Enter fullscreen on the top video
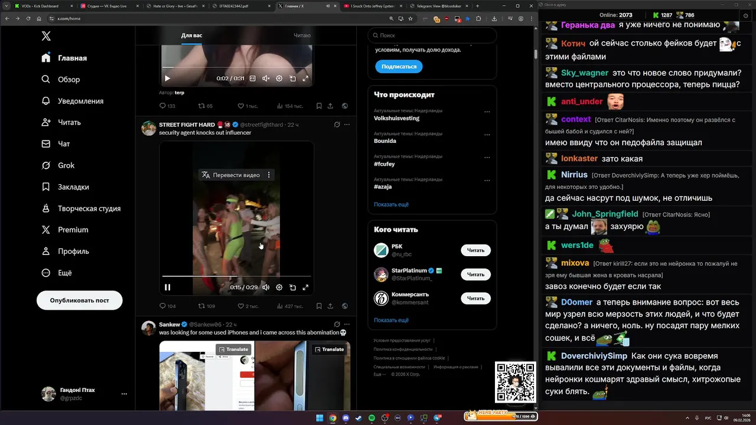The height and width of the screenshot is (425, 756). 305,79
